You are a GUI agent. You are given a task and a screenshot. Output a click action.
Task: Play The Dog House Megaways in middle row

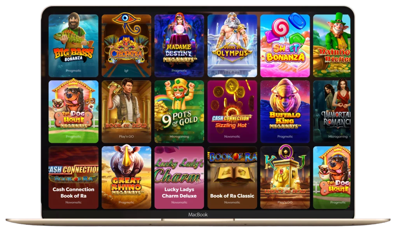(x=73, y=111)
